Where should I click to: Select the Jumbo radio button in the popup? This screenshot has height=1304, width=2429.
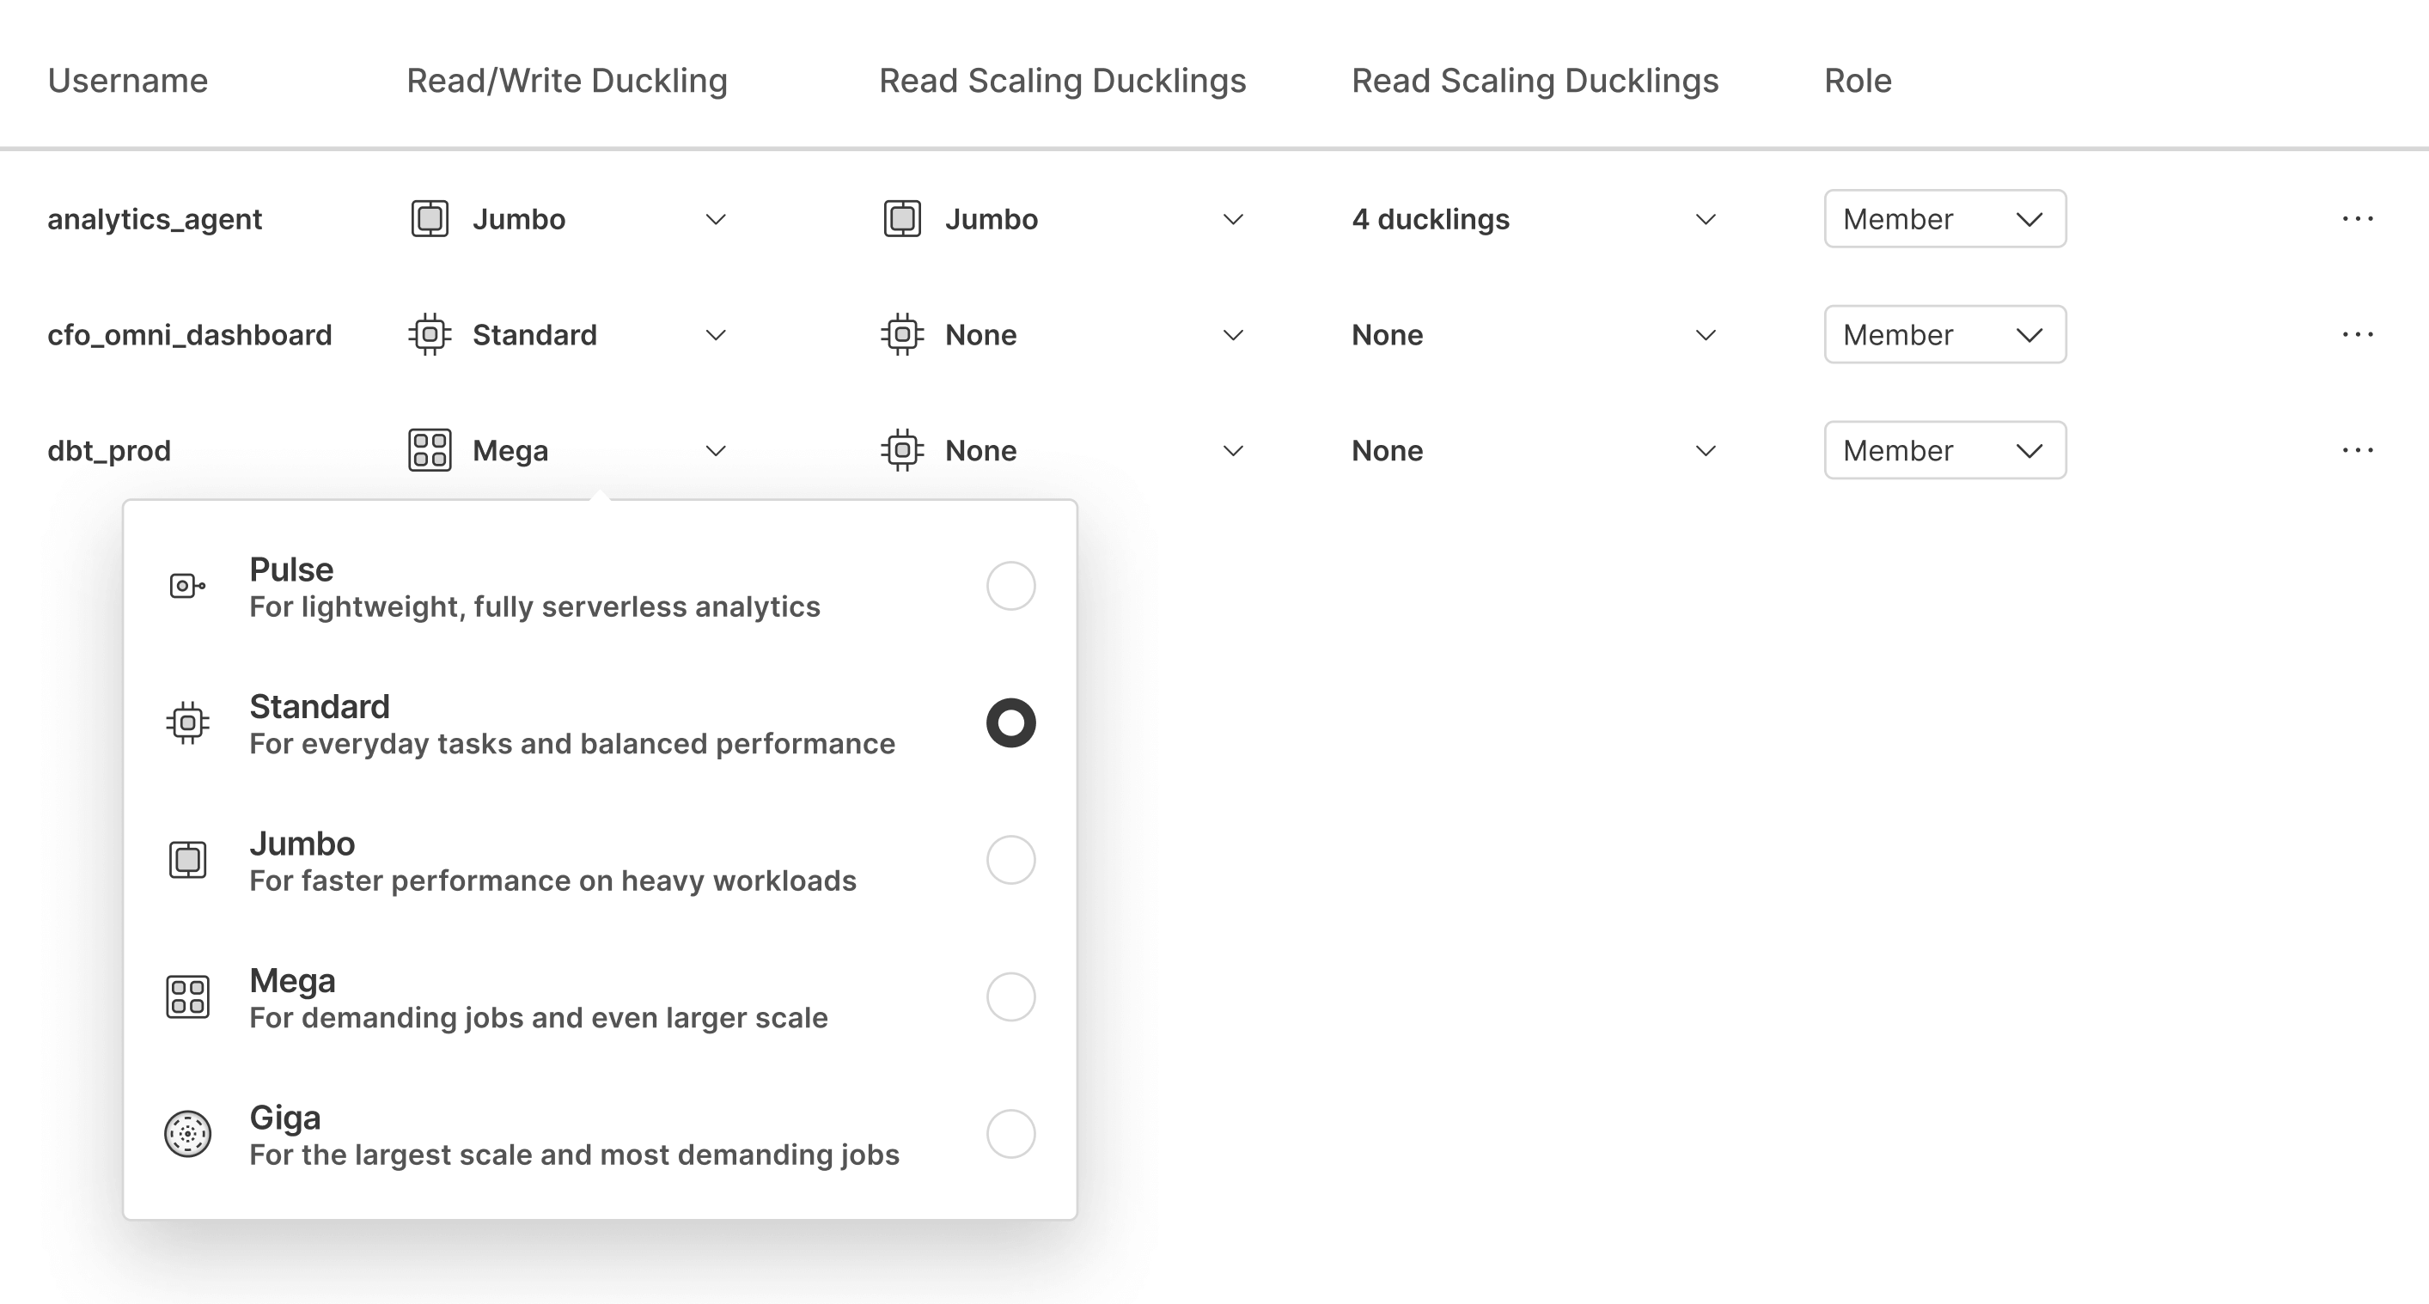tap(1010, 859)
